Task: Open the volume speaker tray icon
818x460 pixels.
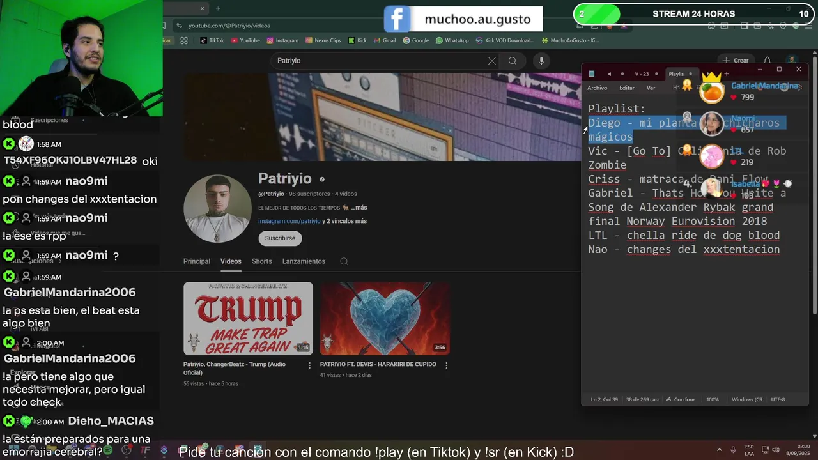Action: click(x=775, y=450)
